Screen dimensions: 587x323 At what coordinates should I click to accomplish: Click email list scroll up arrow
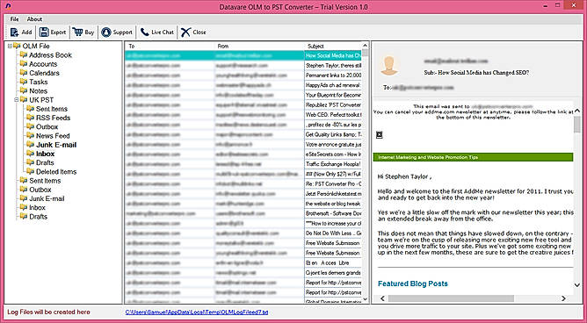[366, 46]
